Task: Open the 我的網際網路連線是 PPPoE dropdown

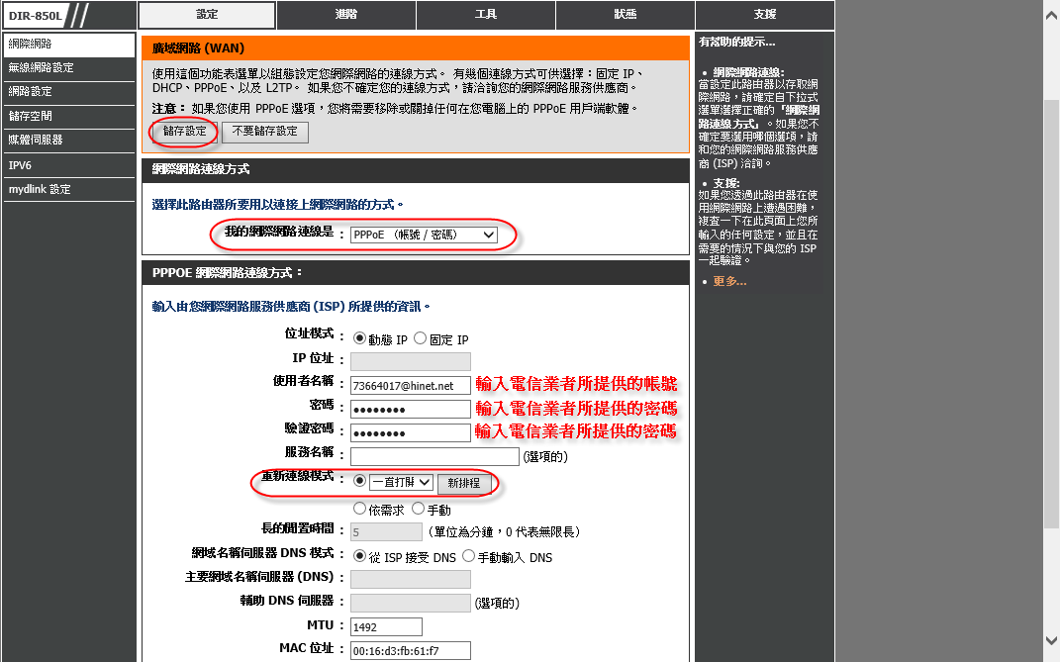Action: [424, 235]
